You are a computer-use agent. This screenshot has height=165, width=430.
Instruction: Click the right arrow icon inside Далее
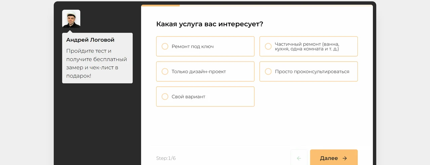(x=345, y=158)
